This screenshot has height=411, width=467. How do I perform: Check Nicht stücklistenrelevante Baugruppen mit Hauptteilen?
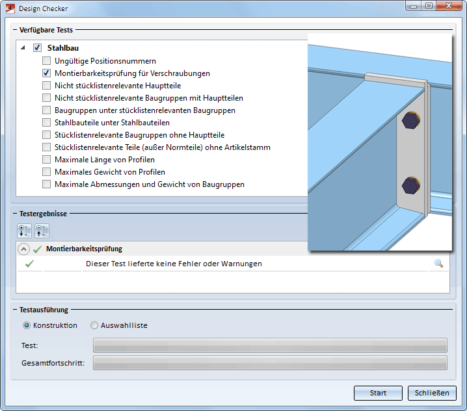46,98
